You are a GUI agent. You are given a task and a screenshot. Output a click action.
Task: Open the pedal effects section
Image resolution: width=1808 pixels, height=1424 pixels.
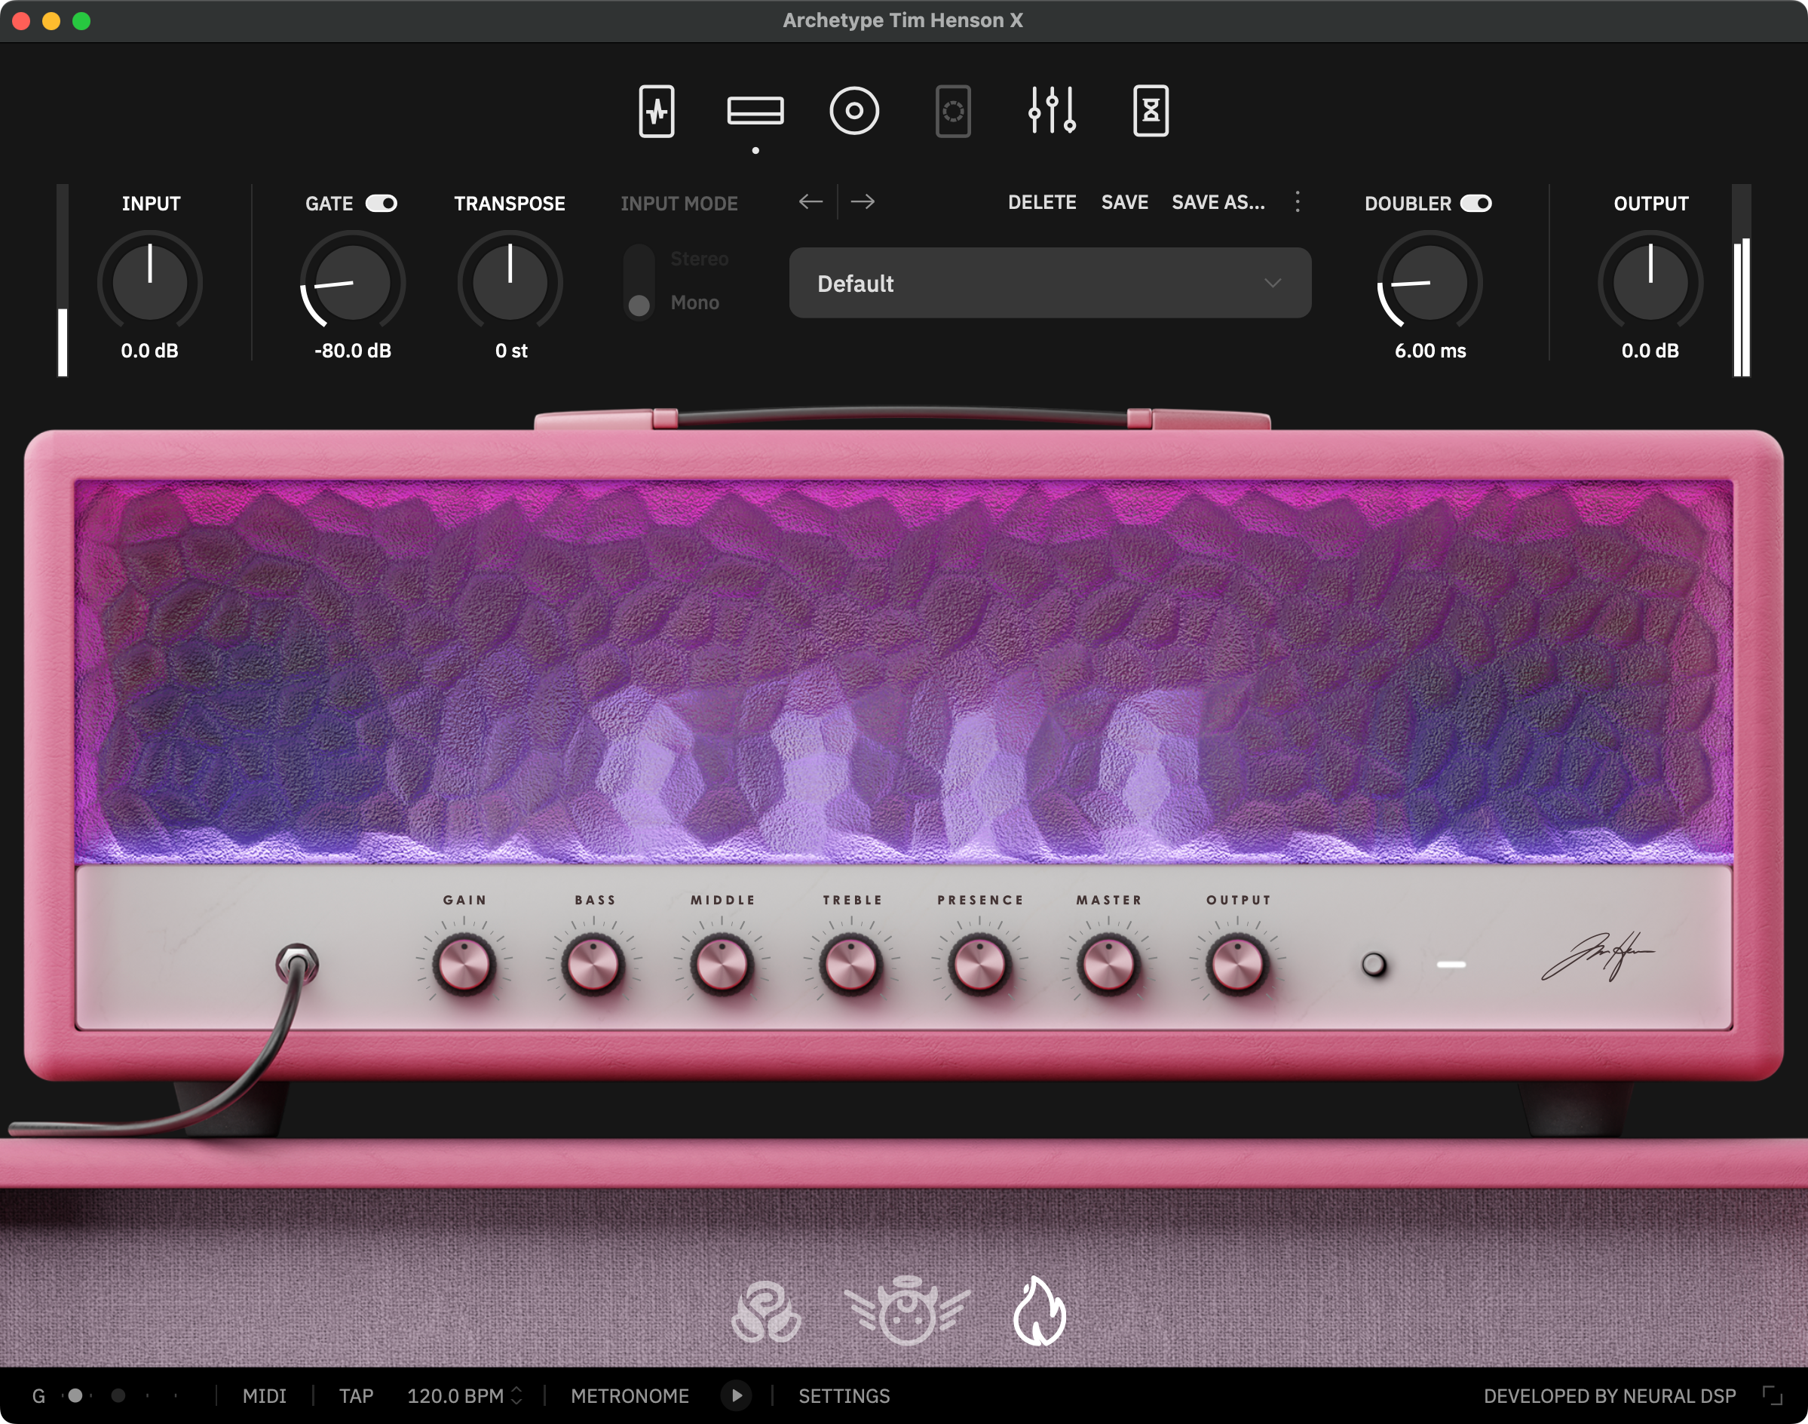[x=656, y=111]
